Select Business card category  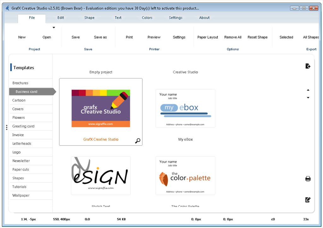(x=32, y=92)
